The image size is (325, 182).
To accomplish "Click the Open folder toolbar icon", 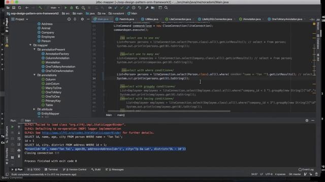I will [x=8, y=8].
